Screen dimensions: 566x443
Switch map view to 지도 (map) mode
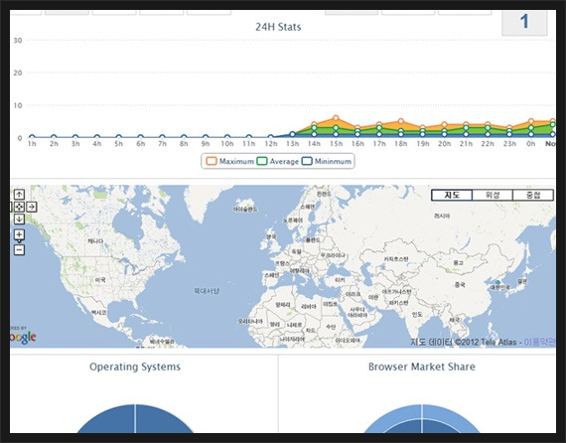coord(452,196)
